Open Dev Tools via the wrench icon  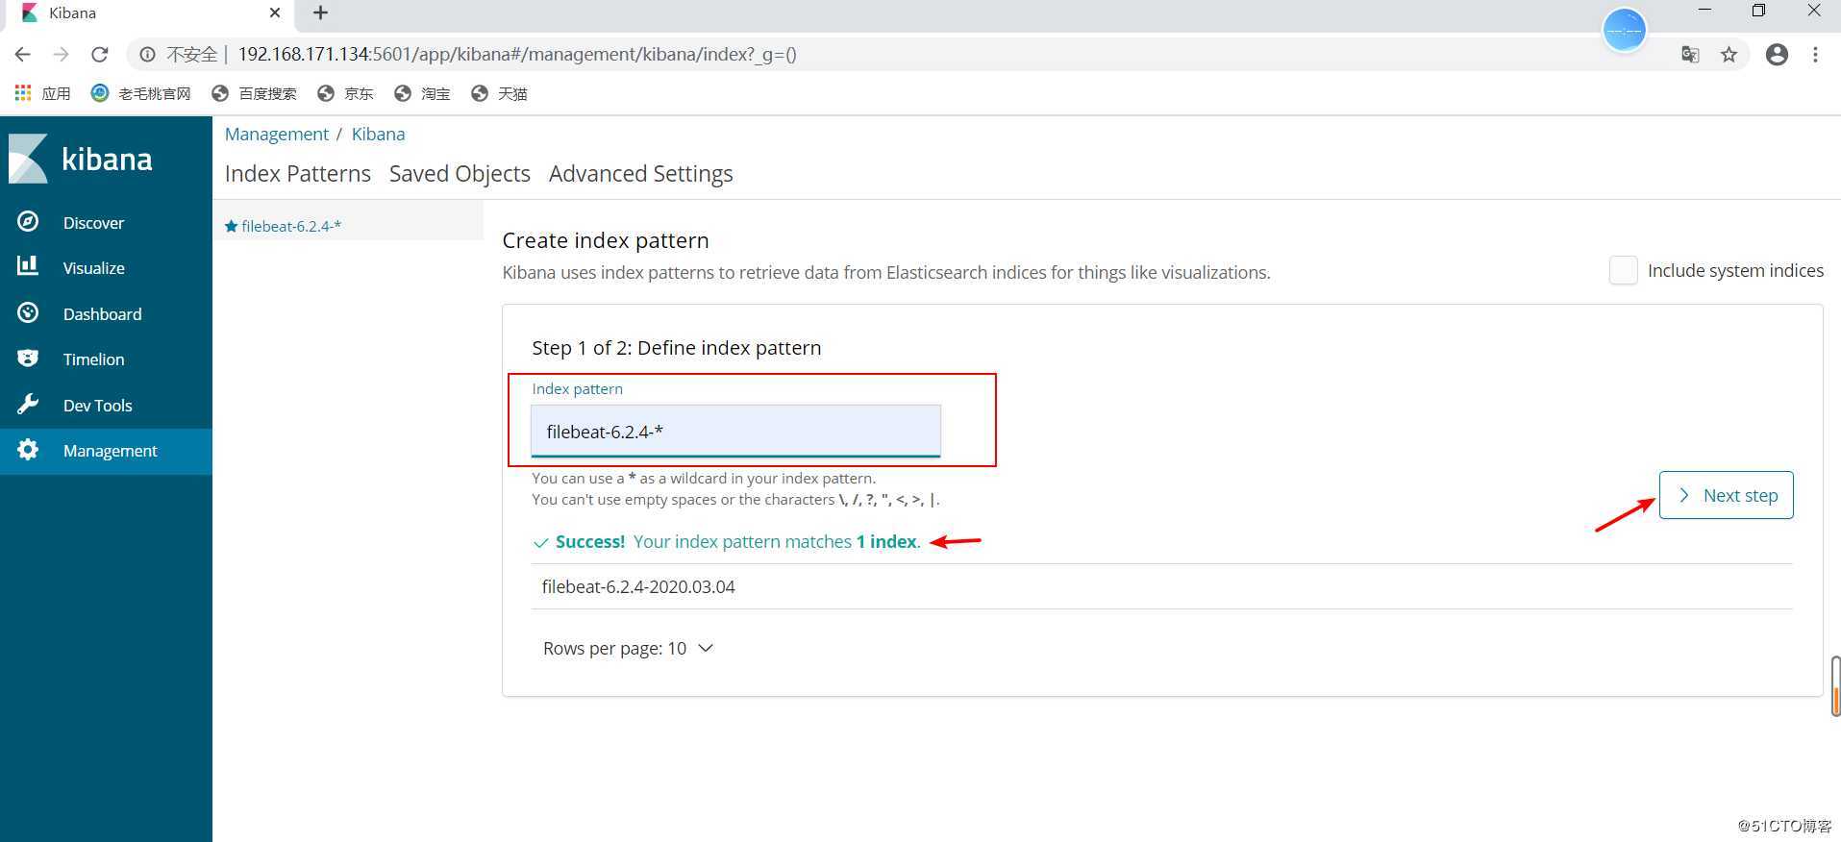click(28, 404)
